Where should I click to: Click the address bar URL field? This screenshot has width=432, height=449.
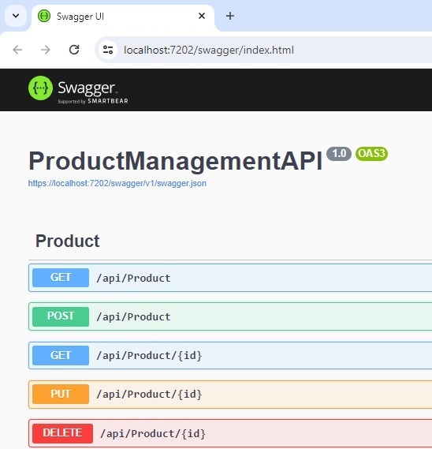264,50
